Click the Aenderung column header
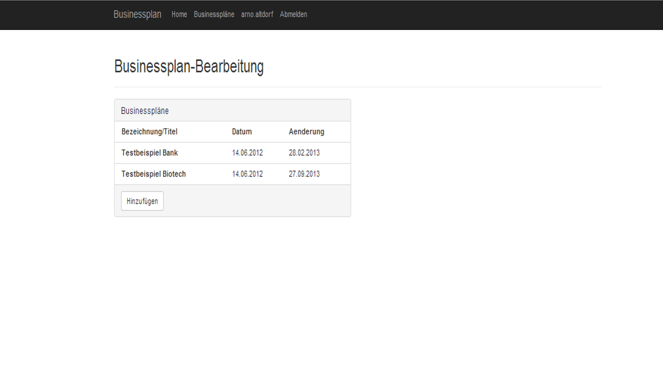The image size is (663, 365). [306, 132]
